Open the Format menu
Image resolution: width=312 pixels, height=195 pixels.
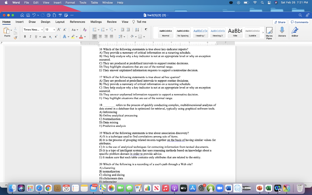pos(70,2)
